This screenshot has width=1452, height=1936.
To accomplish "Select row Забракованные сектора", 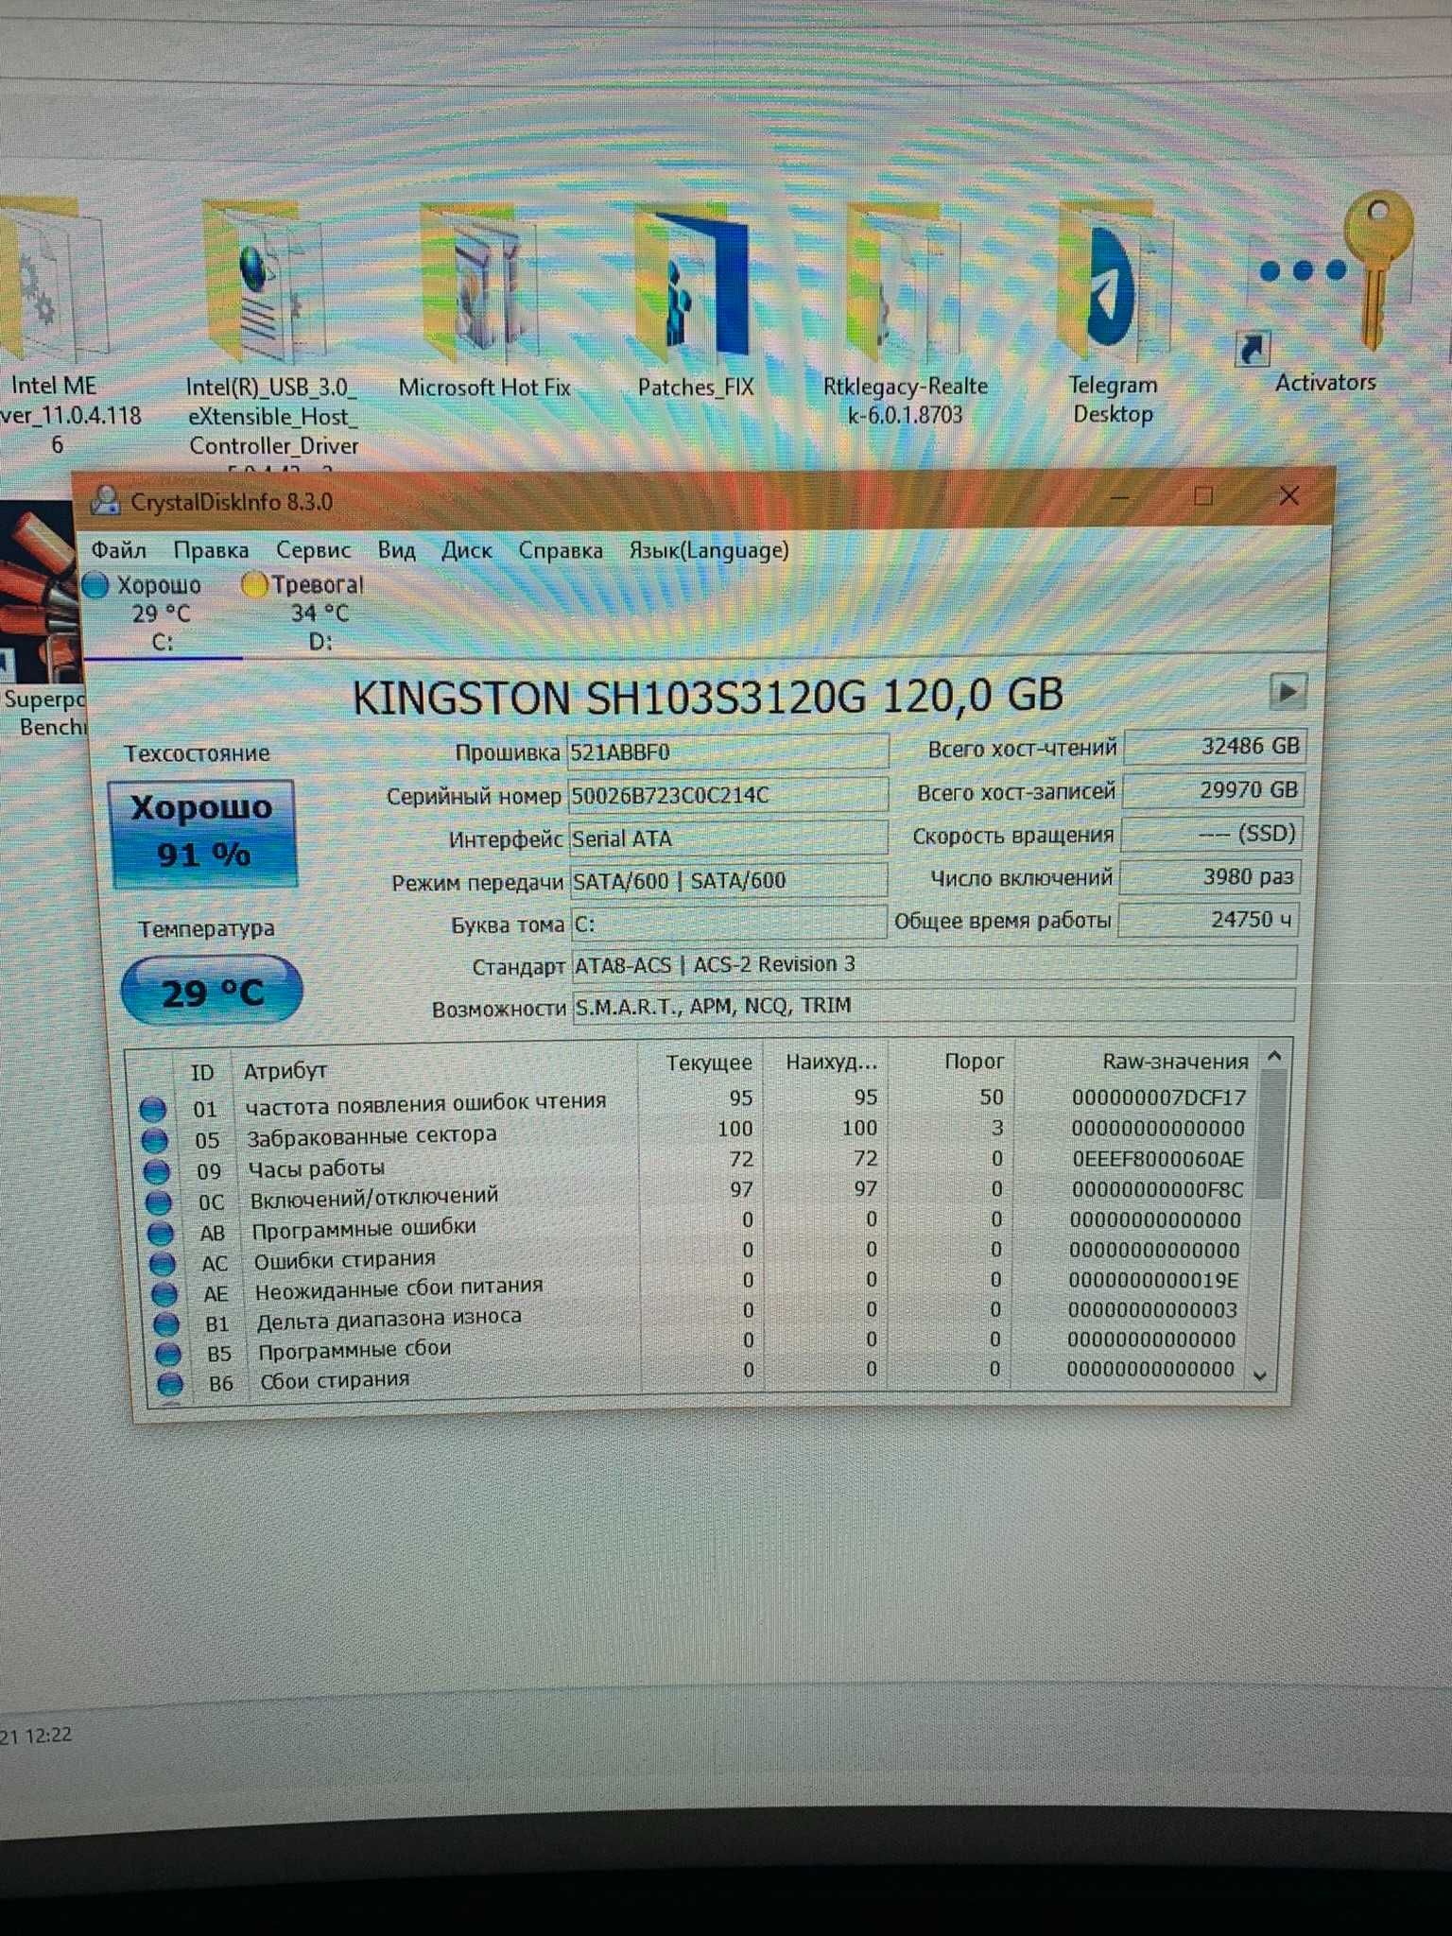I will click(700, 1133).
